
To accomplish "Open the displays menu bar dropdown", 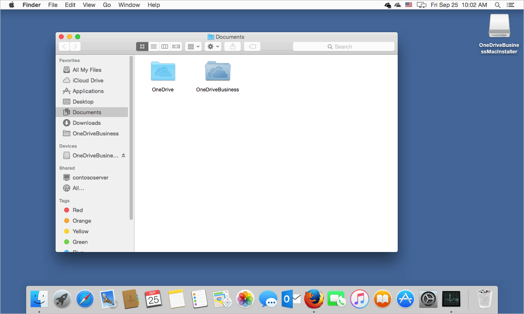I will click(421, 5).
